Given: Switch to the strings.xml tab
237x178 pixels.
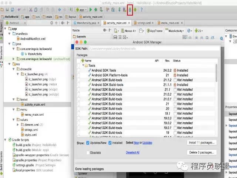Looking at the screenshot, I should 144,23.
